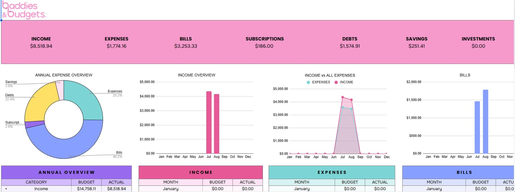Select the $3,253.33 bills total

(186, 46)
